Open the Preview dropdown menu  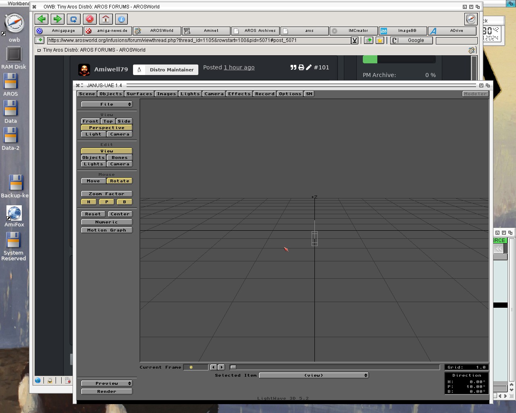pos(107,384)
